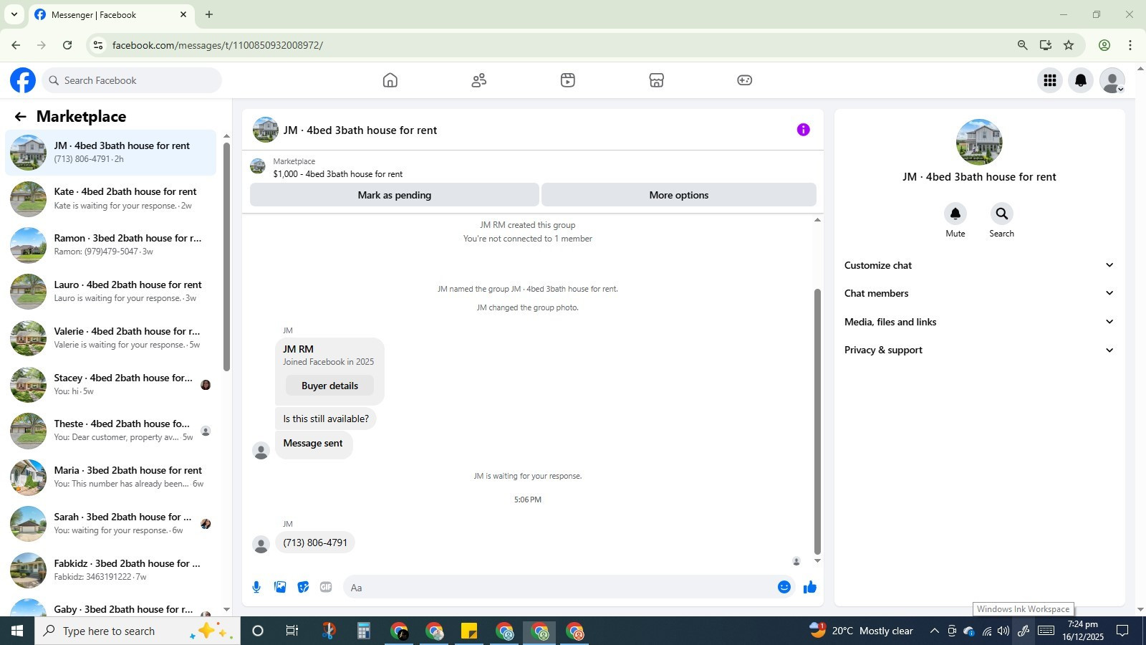Click the message text field Aa

[x=559, y=588]
